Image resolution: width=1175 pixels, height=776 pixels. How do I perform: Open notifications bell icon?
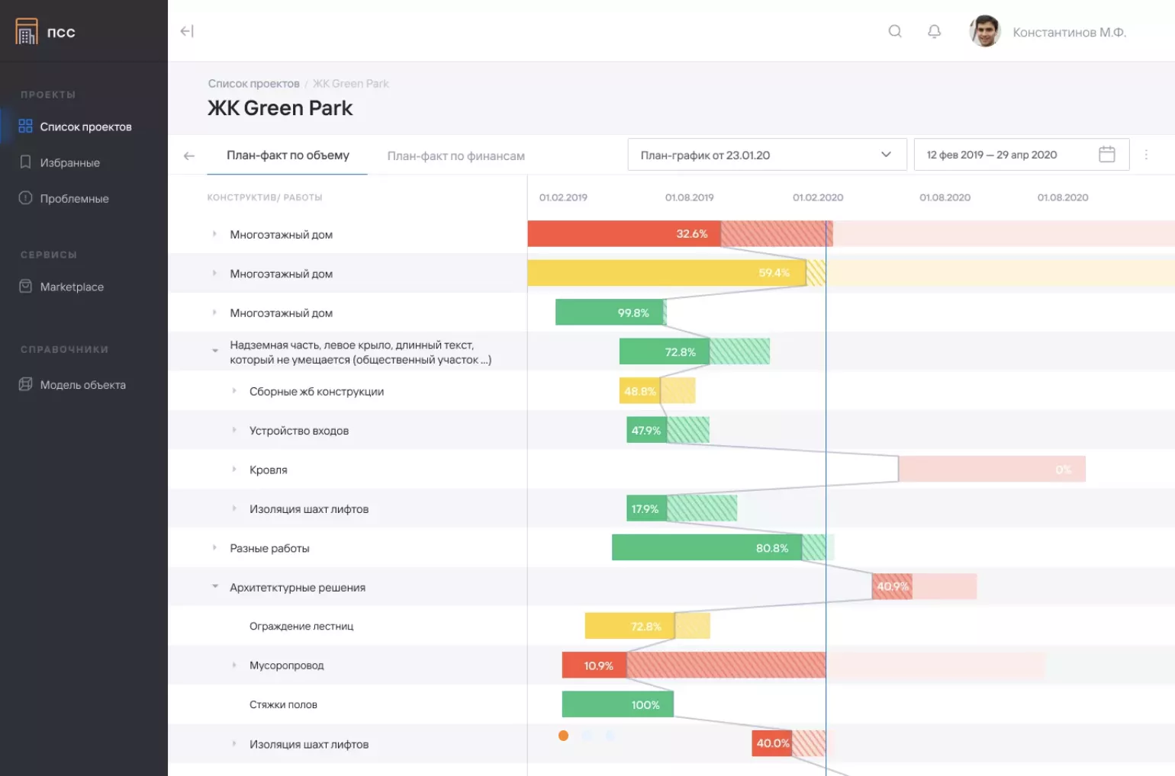[934, 31]
